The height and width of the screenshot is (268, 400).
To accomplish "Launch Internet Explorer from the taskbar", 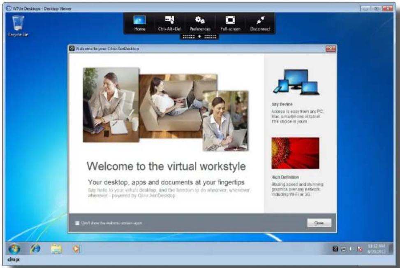I will click(x=35, y=249).
